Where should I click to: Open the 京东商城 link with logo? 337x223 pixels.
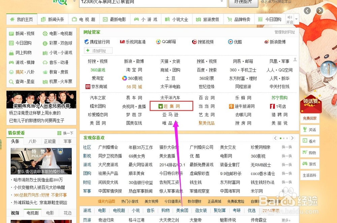point(96,87)
